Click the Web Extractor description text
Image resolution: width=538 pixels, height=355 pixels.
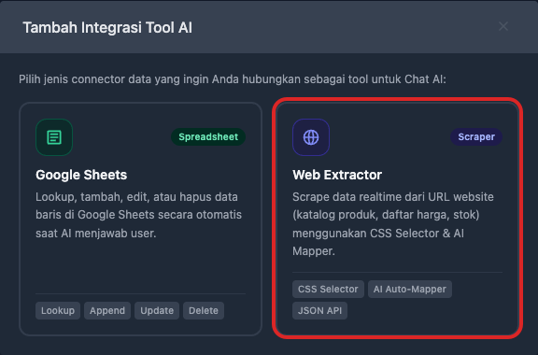click(393, 224)
